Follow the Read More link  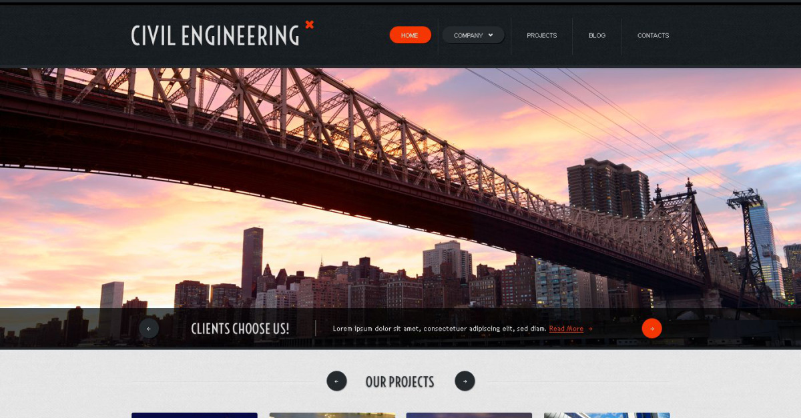566,329
